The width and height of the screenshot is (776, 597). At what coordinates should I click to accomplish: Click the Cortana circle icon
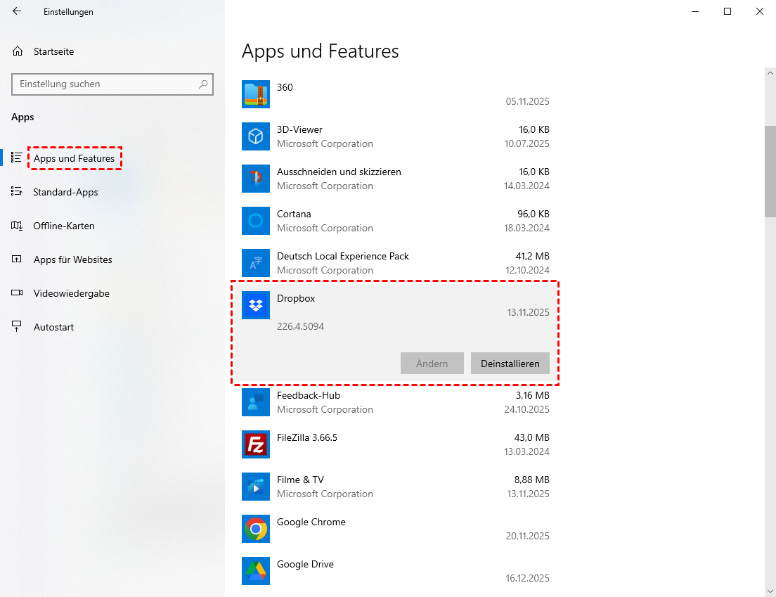tap(256, 221)
